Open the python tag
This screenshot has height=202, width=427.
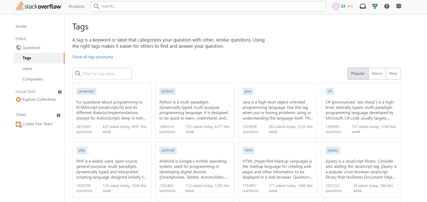[167, 91]
